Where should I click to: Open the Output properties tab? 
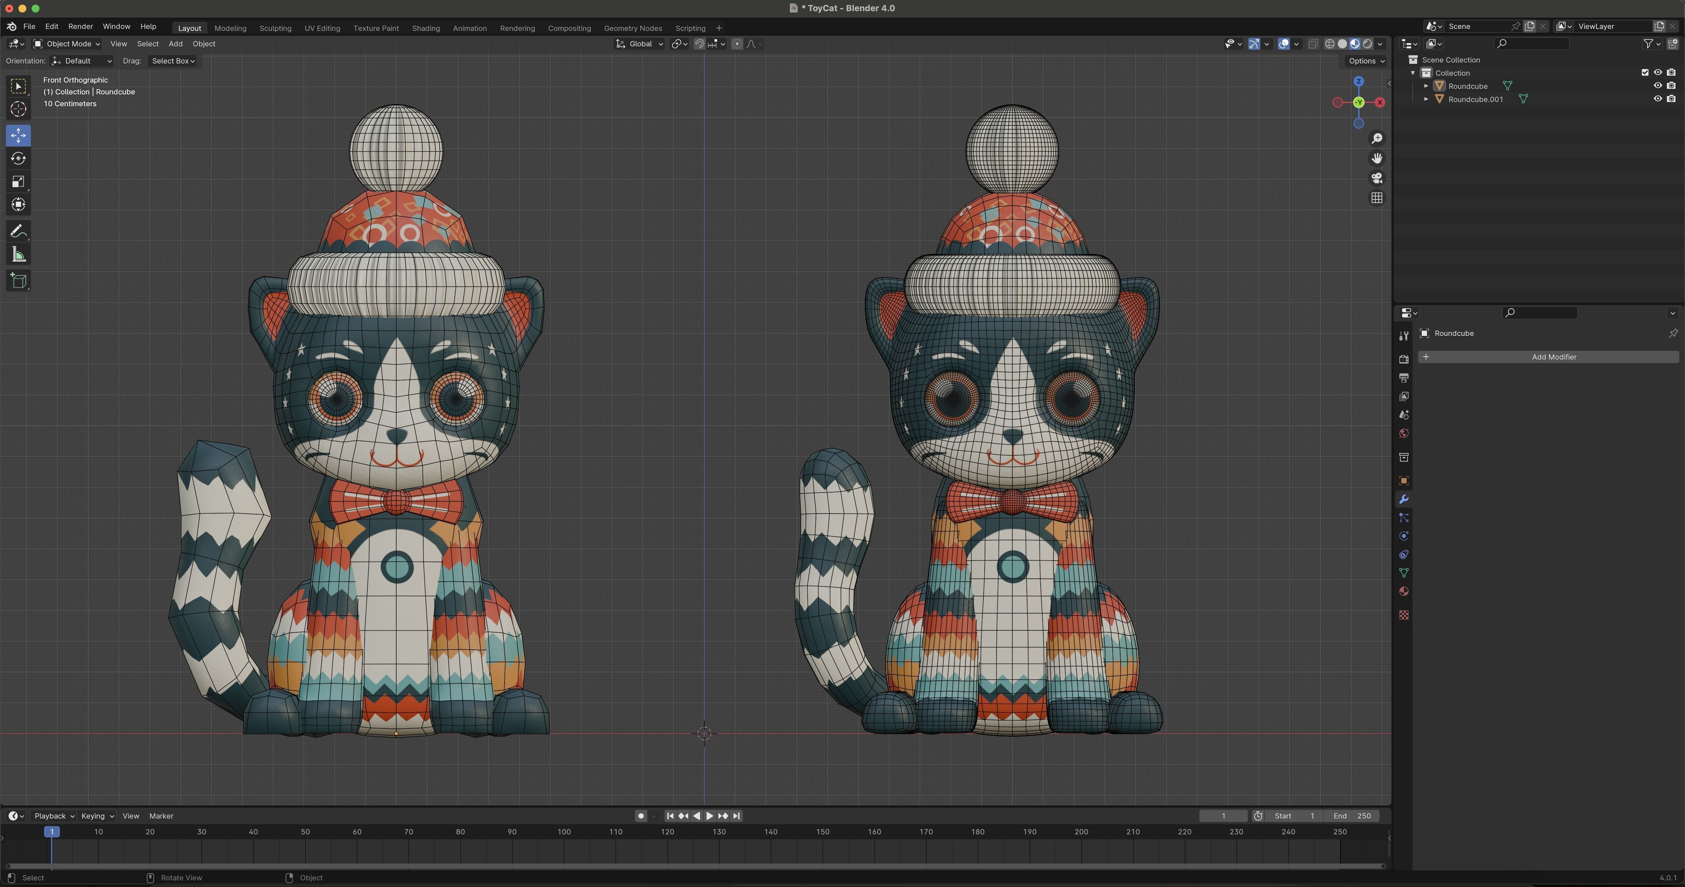1404,378
